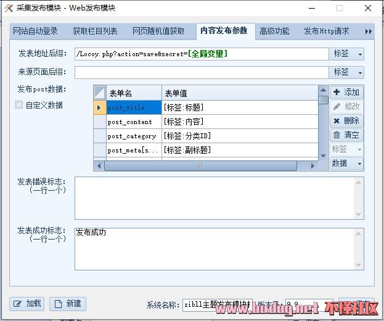The height and width of the screenshot is (321, 384).
Task: Click the 发表地址后缀 input field
Action: coord(202,54)
